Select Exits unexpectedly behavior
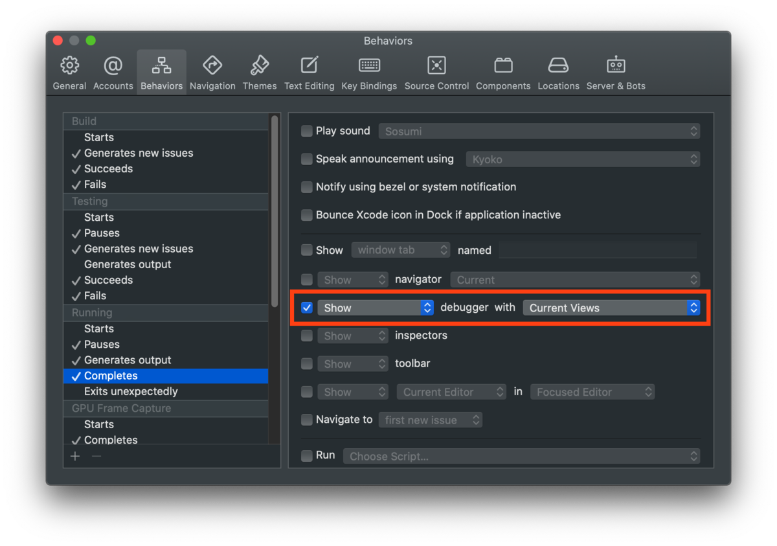Image resolution: width=777 pixels, height=546 pixels. (166, 391)
